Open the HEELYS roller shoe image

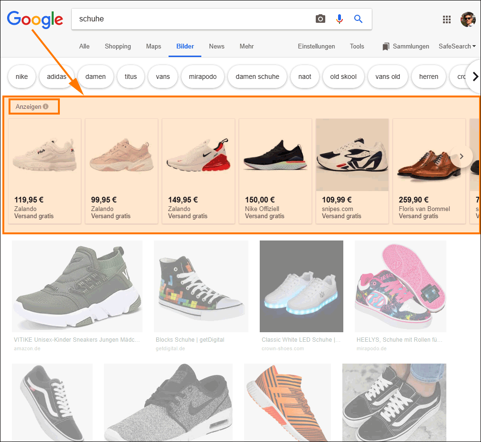point(400,286)
